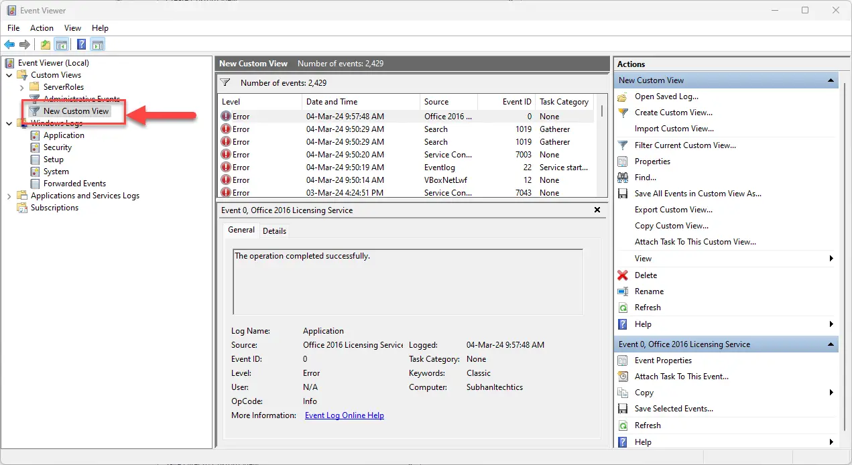This screenshot has width=852, height=465.
Task: Close the event preview pane
Action: click(x=597, y=210)
